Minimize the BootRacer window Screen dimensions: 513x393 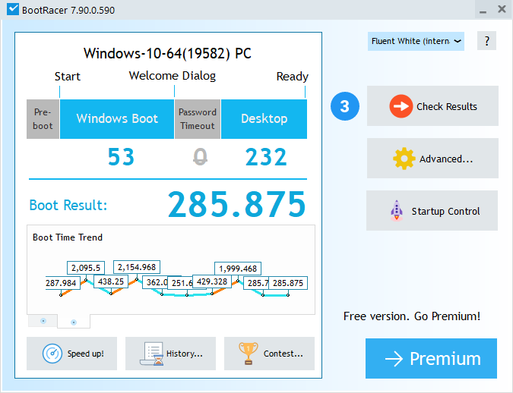point(482,10)
